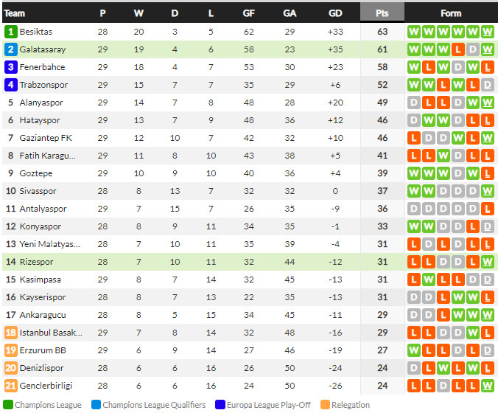Select the orange position 18 badge

coord(10,333)
